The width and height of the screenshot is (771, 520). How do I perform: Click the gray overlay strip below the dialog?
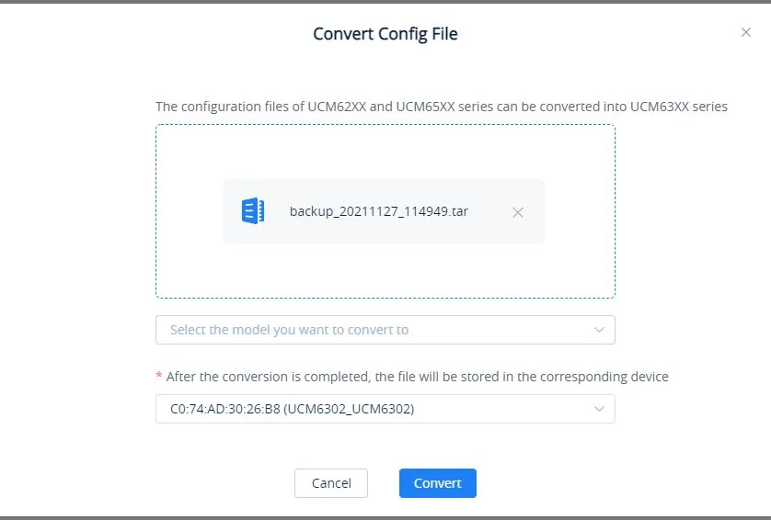point(385,518)
